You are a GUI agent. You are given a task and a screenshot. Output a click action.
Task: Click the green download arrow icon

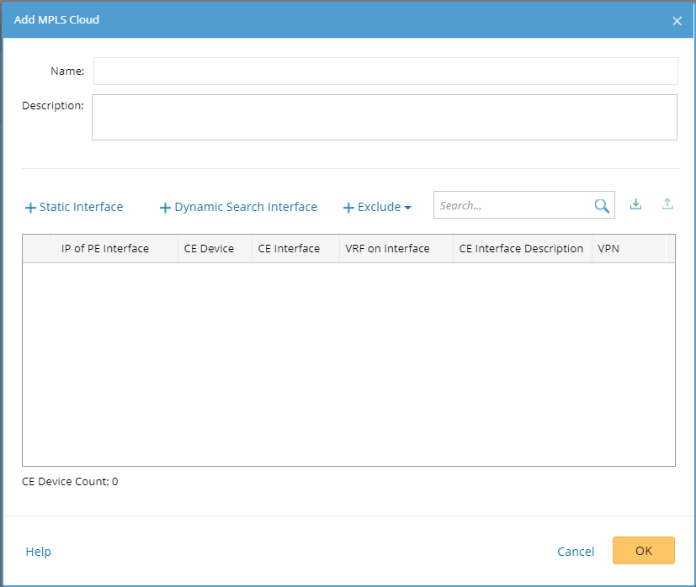tap(636, 204)
